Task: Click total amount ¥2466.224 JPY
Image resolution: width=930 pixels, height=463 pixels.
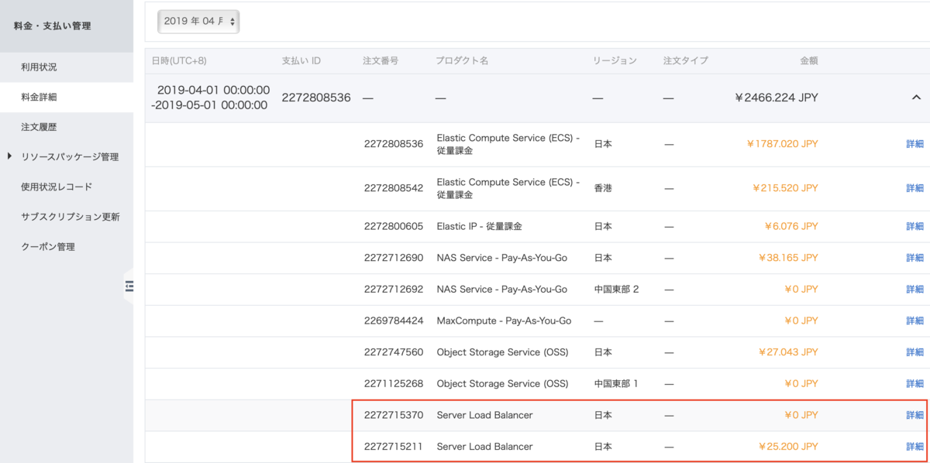Action: coord(777,98)
